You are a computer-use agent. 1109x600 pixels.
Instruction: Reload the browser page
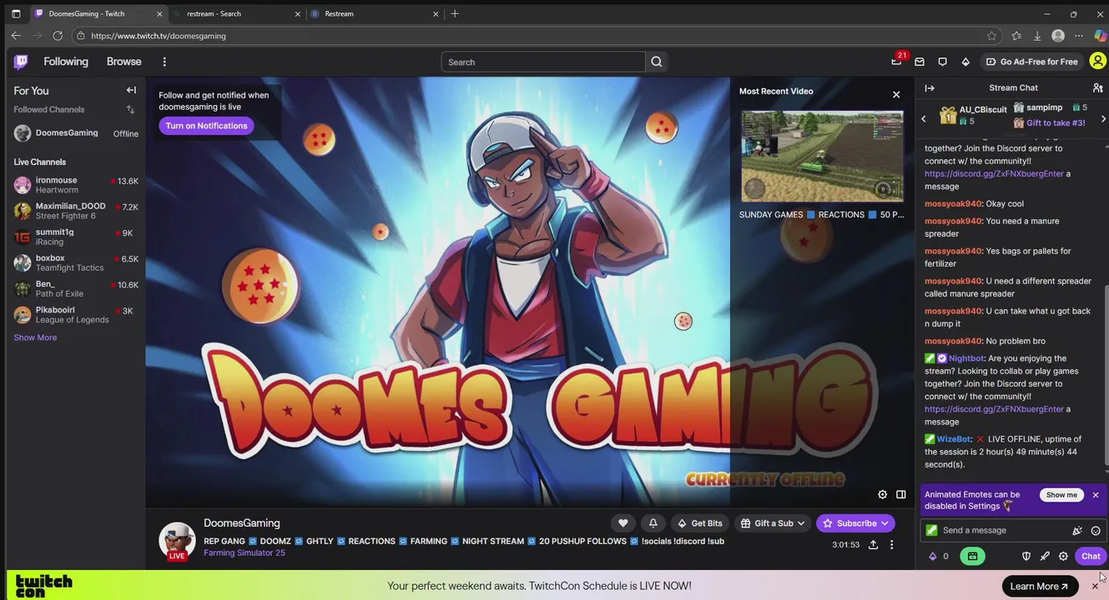coord(58,36)
